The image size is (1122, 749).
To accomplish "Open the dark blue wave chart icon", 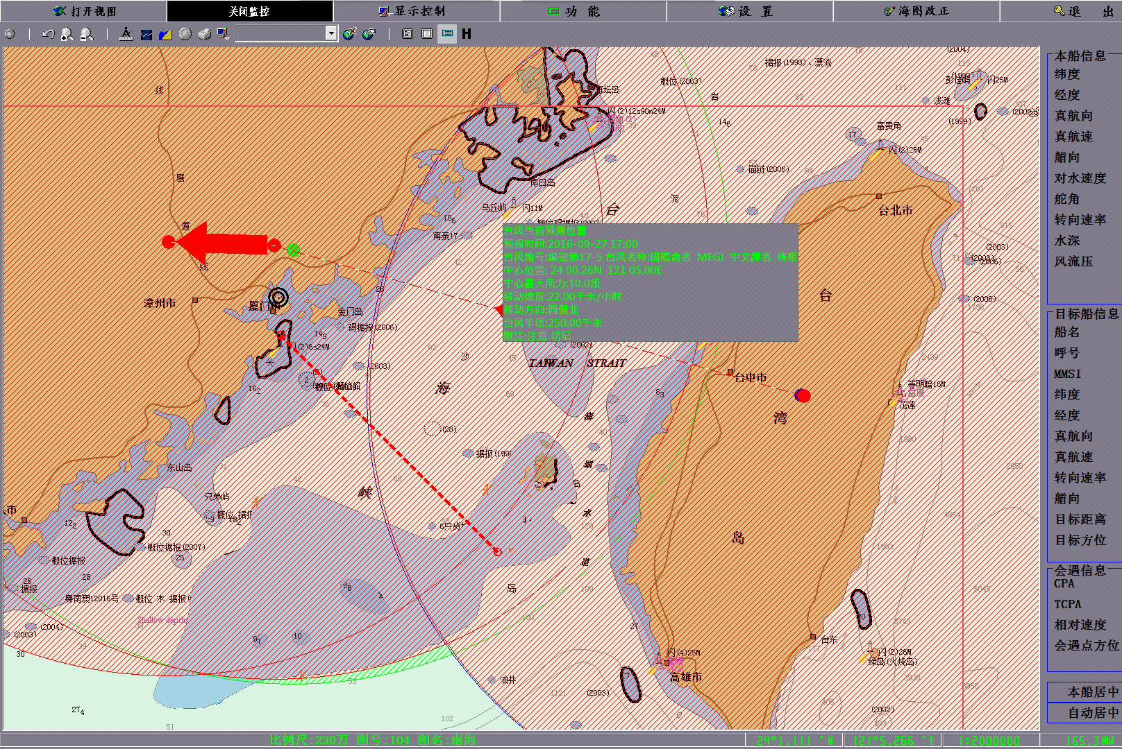I will 146,34.
